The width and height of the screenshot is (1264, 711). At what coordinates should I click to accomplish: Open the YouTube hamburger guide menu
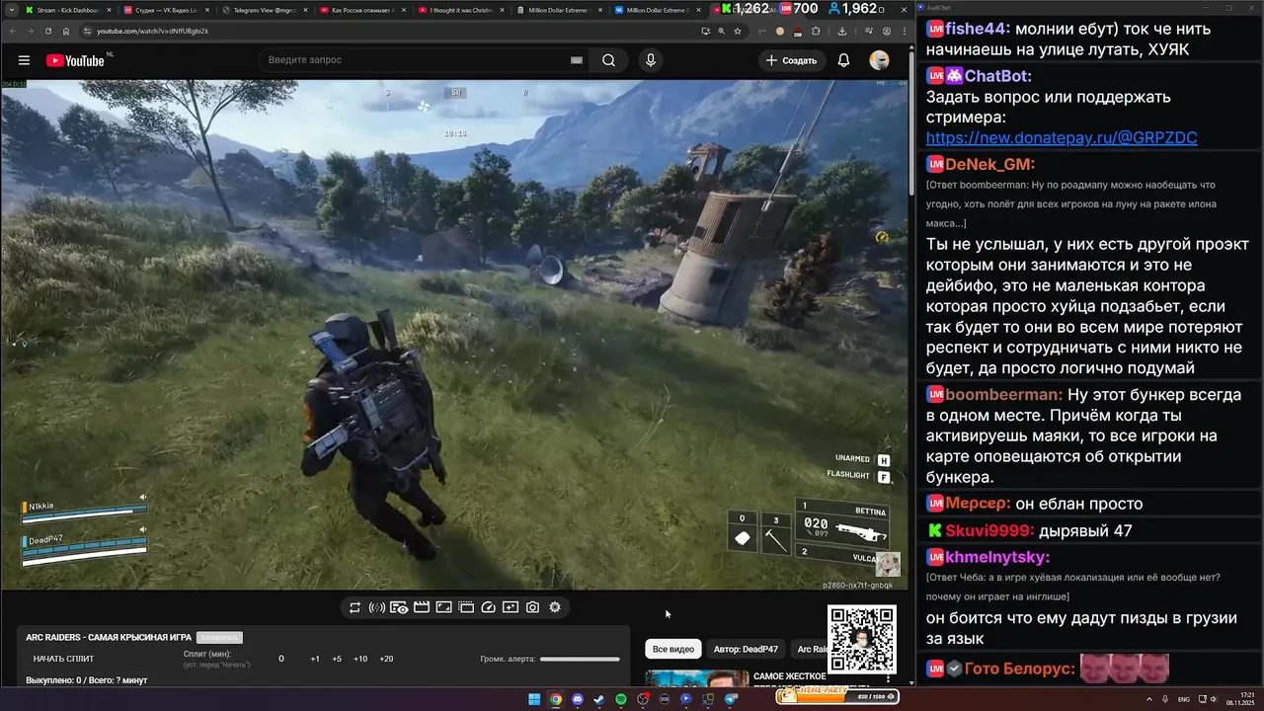[24, 60]
